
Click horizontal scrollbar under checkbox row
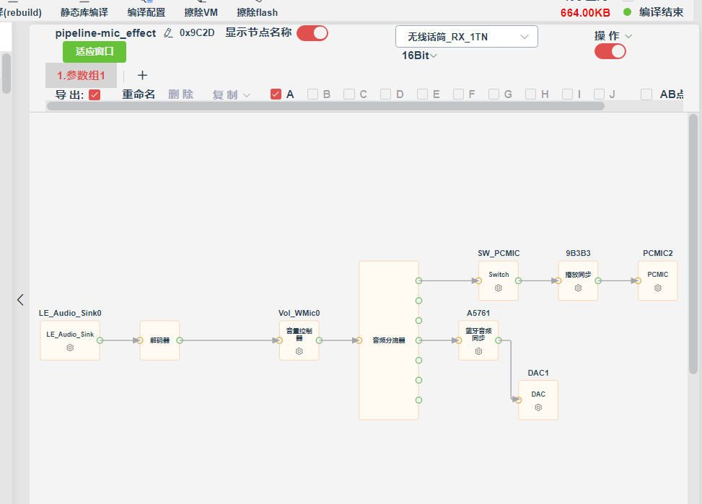pos(325,106)
